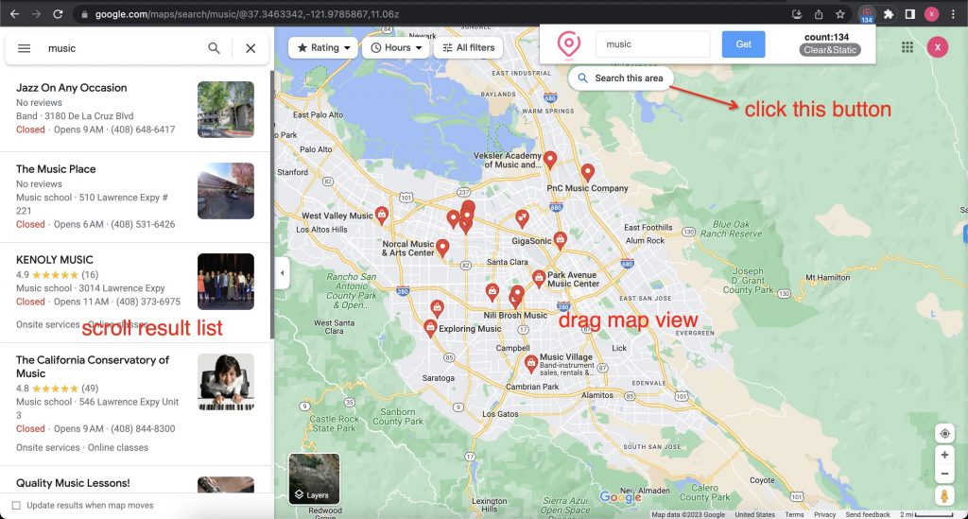Click the share page icon
The height and width of the screenshot is (519, 968).
819,14
